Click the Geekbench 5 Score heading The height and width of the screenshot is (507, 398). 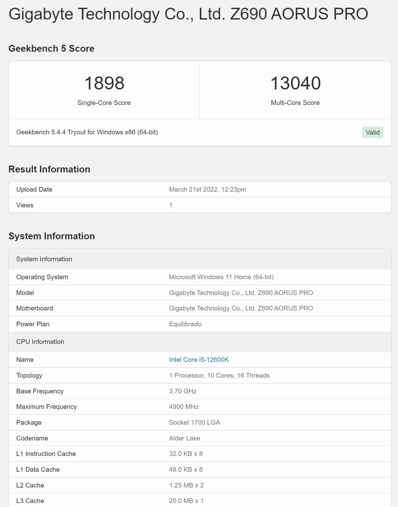pos(51,49)
